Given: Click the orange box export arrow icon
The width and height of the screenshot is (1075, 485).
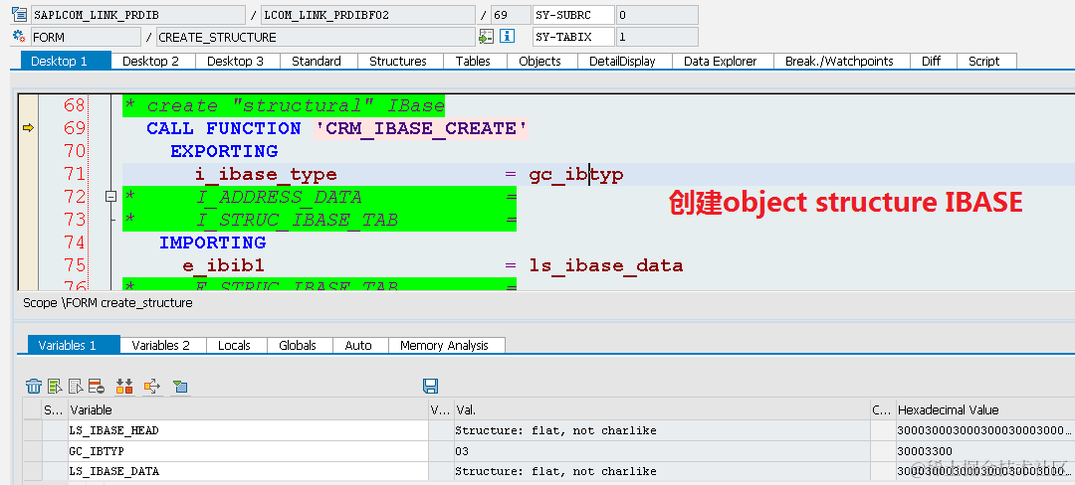Looking at the screenshot, I should [x=151, y=386].
